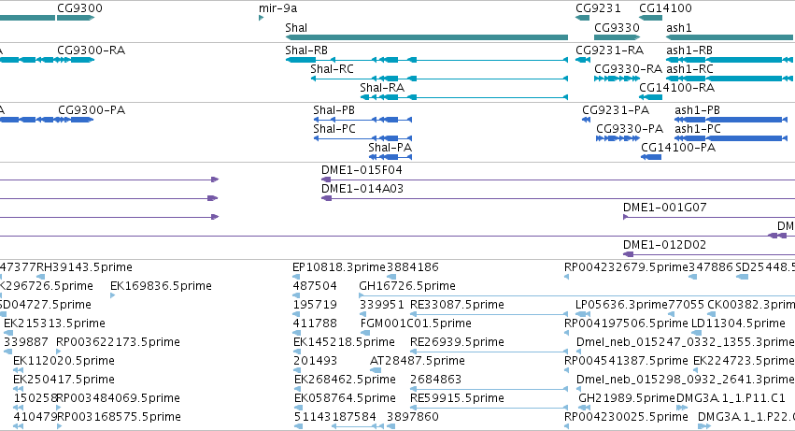
Task: Select the RP003622173.5prime EST label
Action: (118, 342)
